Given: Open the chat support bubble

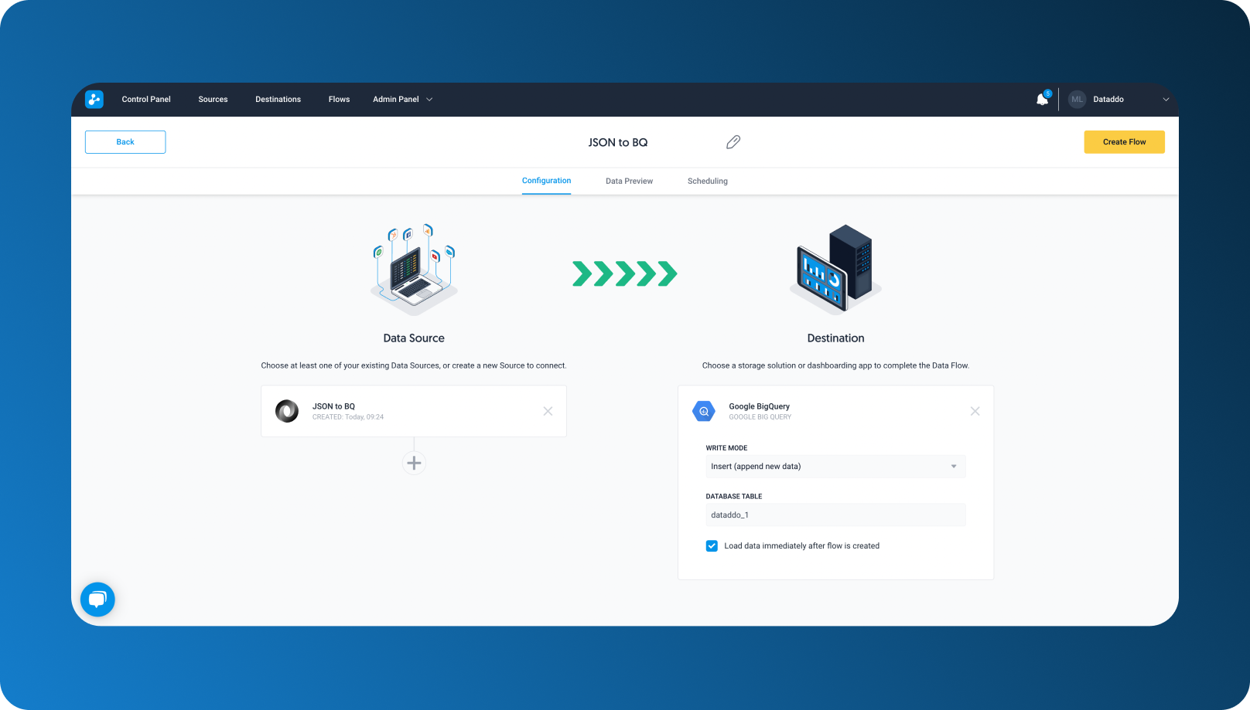Looking at the screenshot, I should click(97, 600).
